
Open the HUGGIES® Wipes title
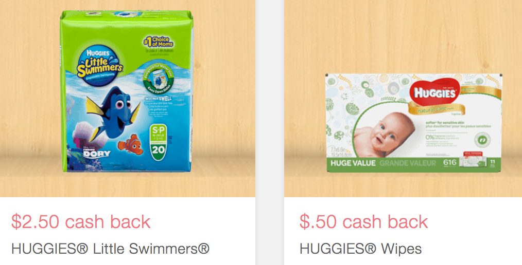click(x=360, y=249)
